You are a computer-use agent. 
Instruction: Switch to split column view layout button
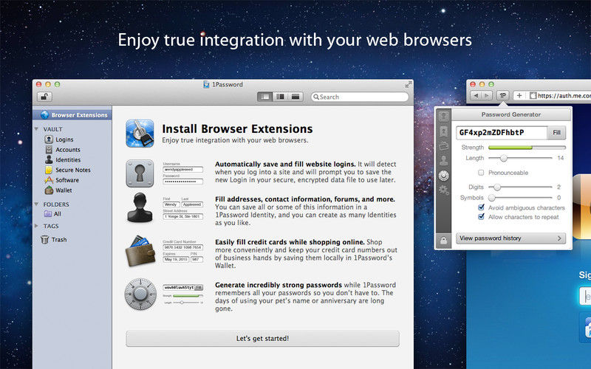(x=280, y=97)
